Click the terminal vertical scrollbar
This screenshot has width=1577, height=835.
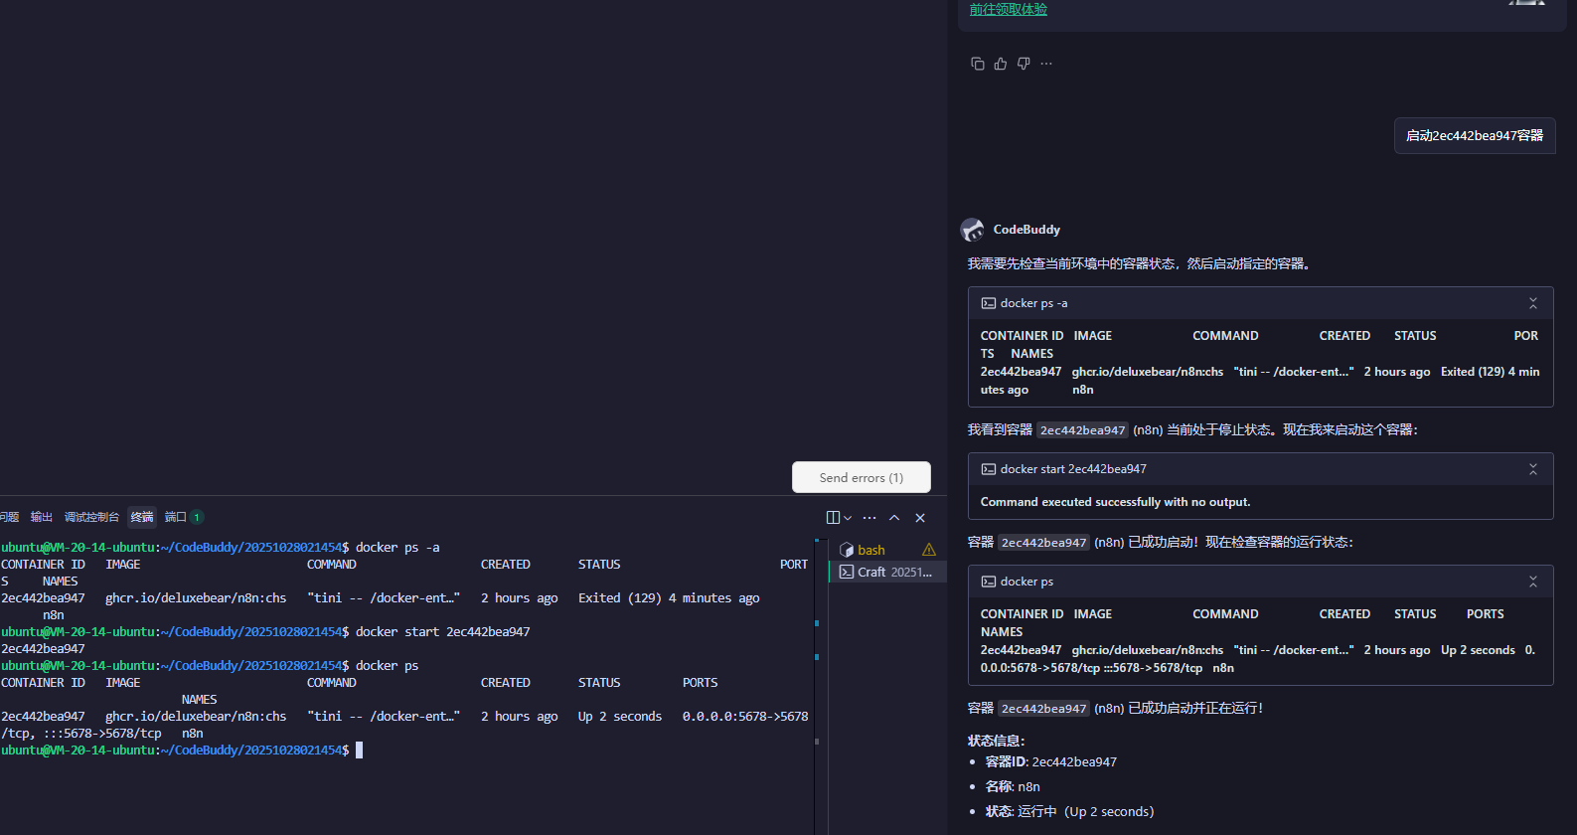(817, 686)
